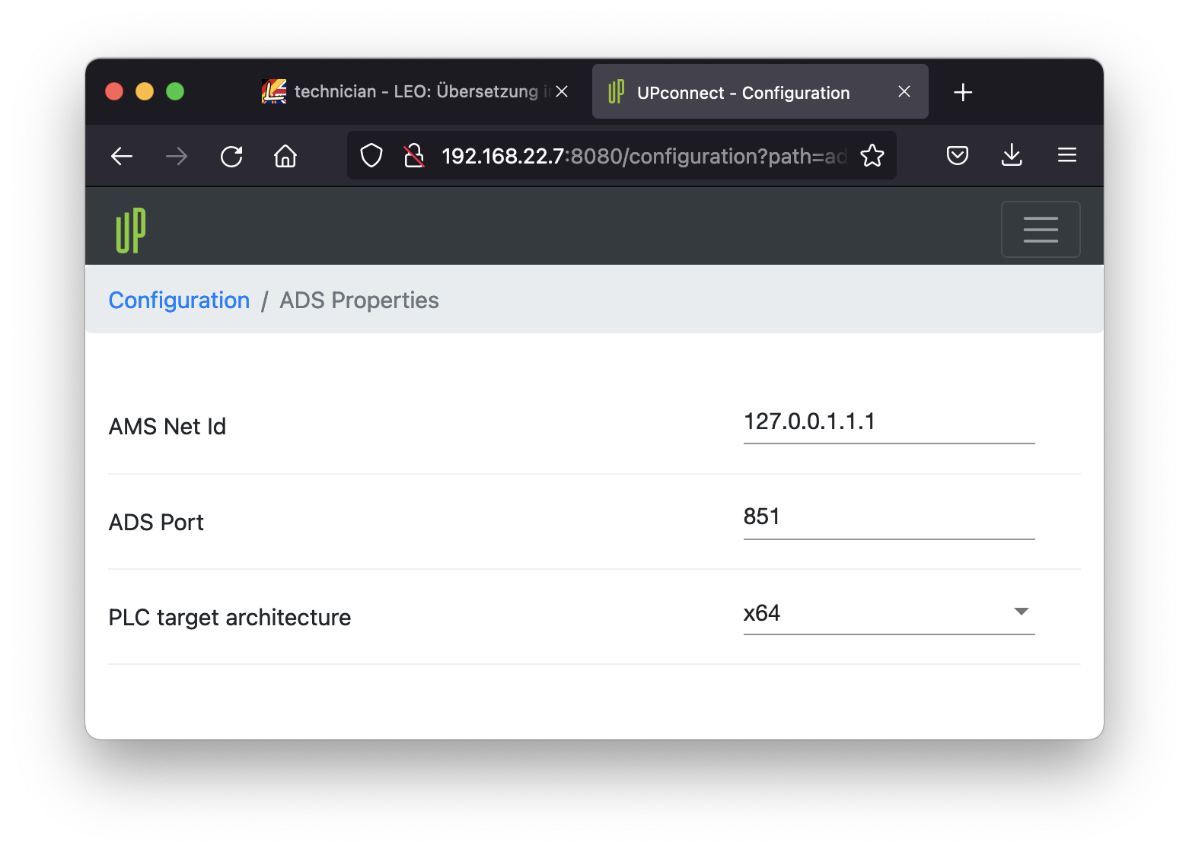Bookmark this page with the star icon
This screenshot has width=1189, height=852.
coord(872,155)
